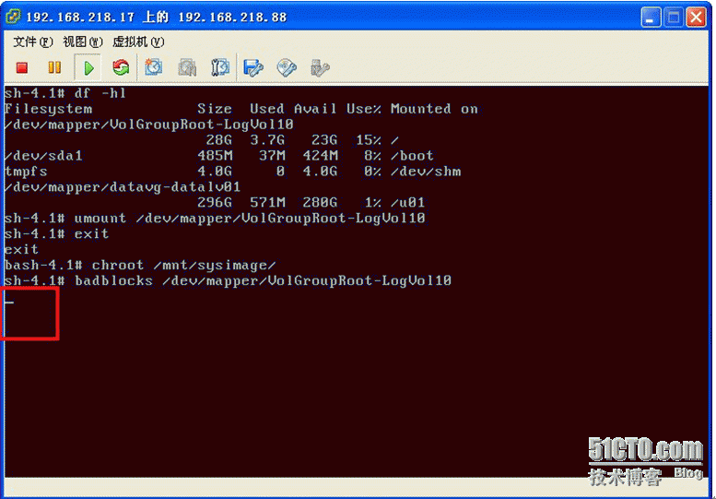The image size is (716, 499).
Task: Open the 视图(W) menu
Action: tap(83, 42)
